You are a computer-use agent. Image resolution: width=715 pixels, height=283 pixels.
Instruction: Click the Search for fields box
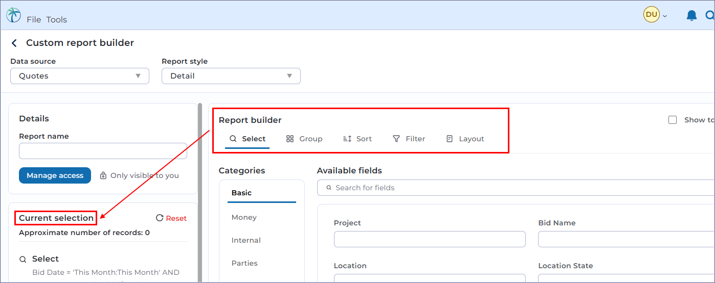(516, 188)
